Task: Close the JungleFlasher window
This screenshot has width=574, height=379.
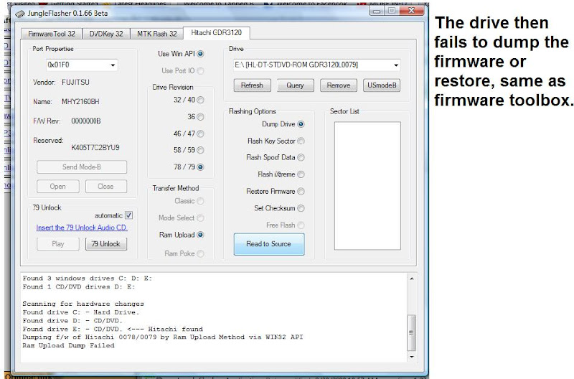Action: (x=411, y=11)
